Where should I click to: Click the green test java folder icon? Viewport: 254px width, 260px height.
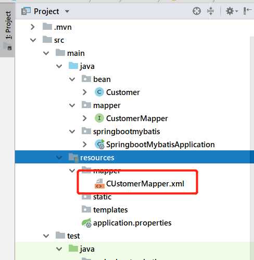73,249
